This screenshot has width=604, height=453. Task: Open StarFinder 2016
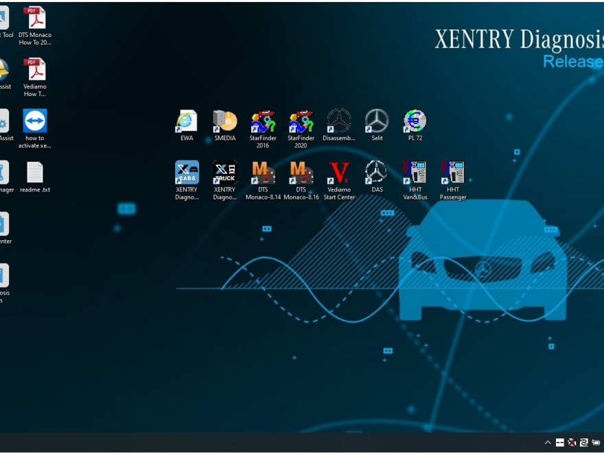(x=263, y=129)
